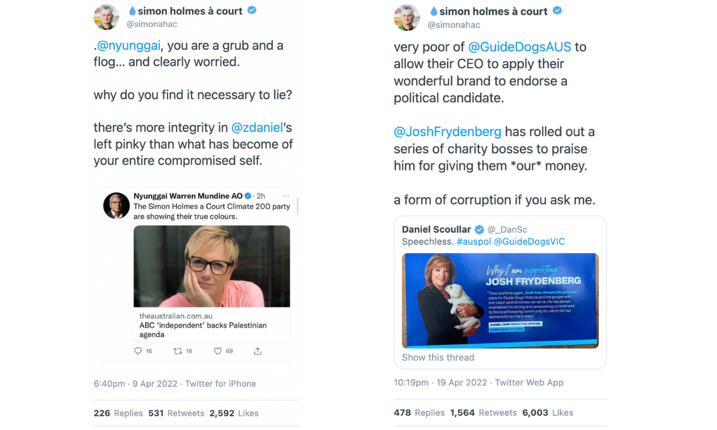Click the verified badge next to Daniel Scoullar

(479, 229)
